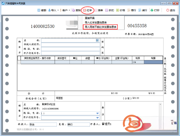Open the 清单 list toolbar button
This screenshot has height=136, width=180.
tap(99, 10)
